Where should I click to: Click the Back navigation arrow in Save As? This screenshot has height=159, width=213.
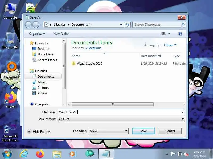point(28,25)
